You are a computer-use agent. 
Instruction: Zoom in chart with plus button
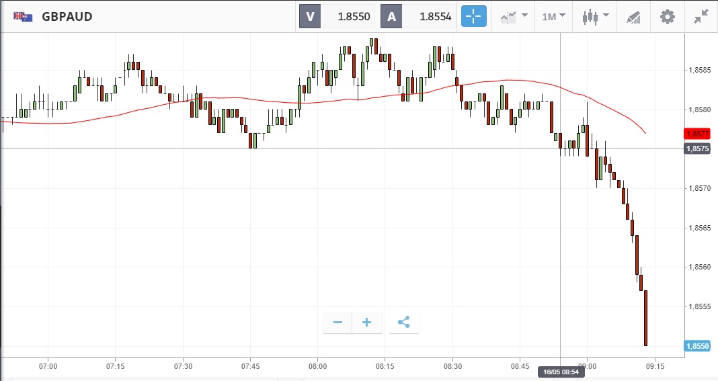(367, 323)
